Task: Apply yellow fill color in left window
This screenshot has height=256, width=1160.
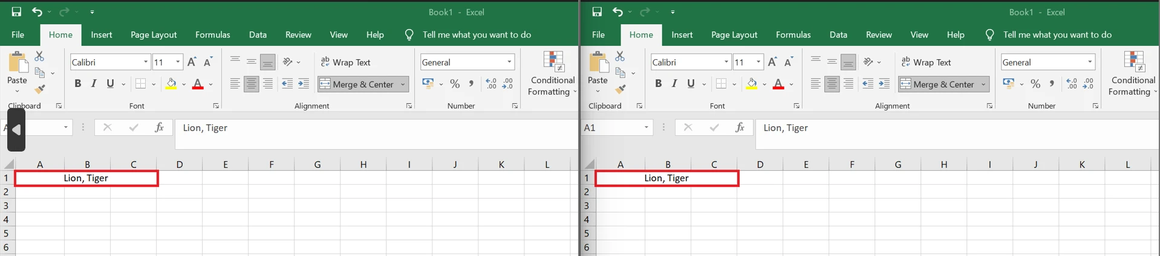Action: coord(171,84)
